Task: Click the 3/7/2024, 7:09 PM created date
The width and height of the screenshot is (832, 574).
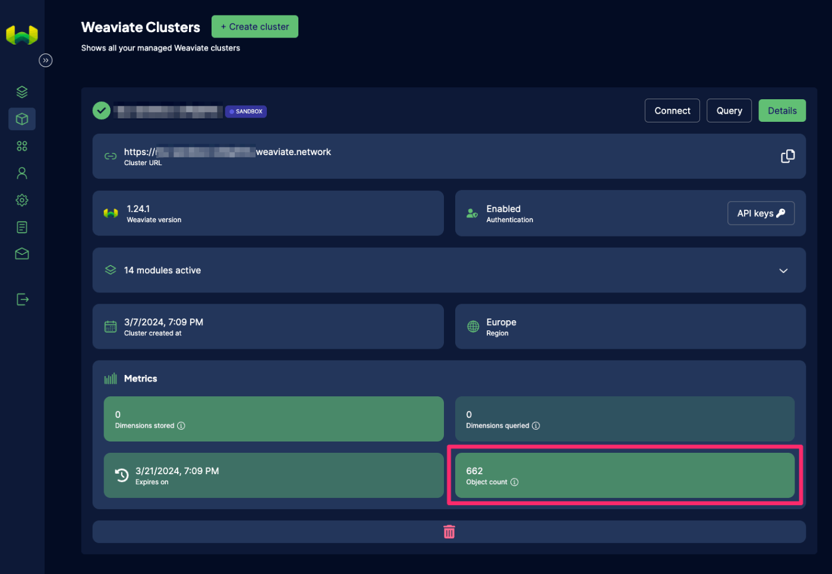Action: point(163,322)
